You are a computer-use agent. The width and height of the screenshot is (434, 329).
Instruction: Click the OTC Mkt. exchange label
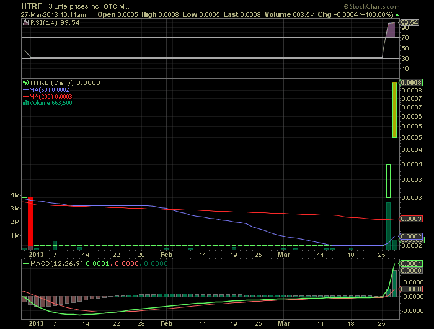117,7
